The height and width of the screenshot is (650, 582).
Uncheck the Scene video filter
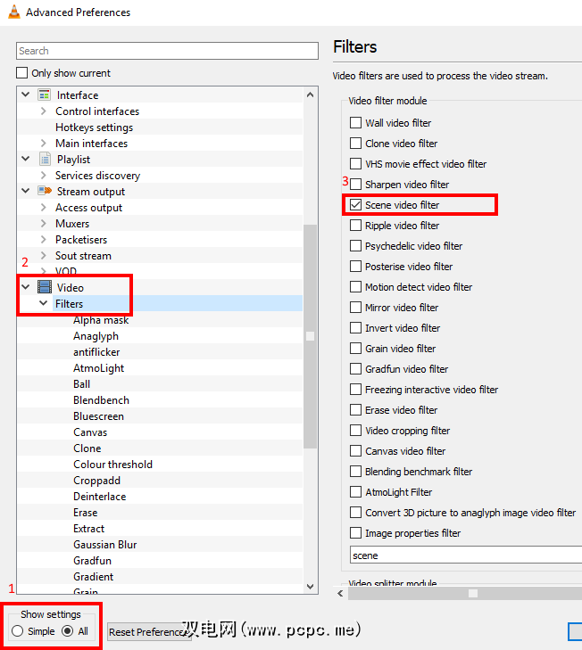point(356,205)
